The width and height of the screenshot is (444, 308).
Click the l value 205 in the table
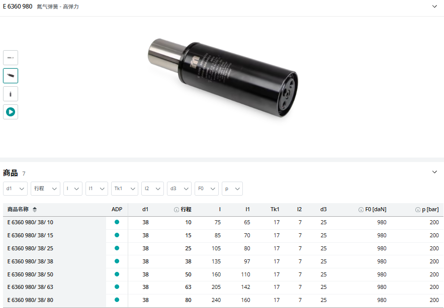pos(216,287)
